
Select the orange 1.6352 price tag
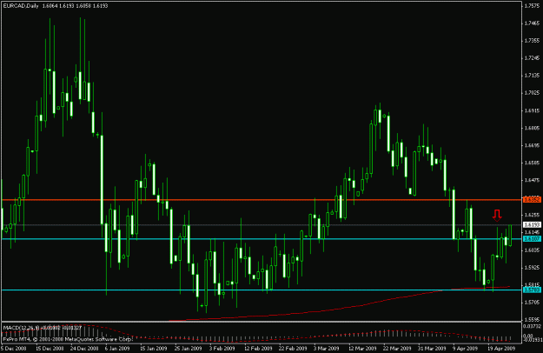(533, 199)
